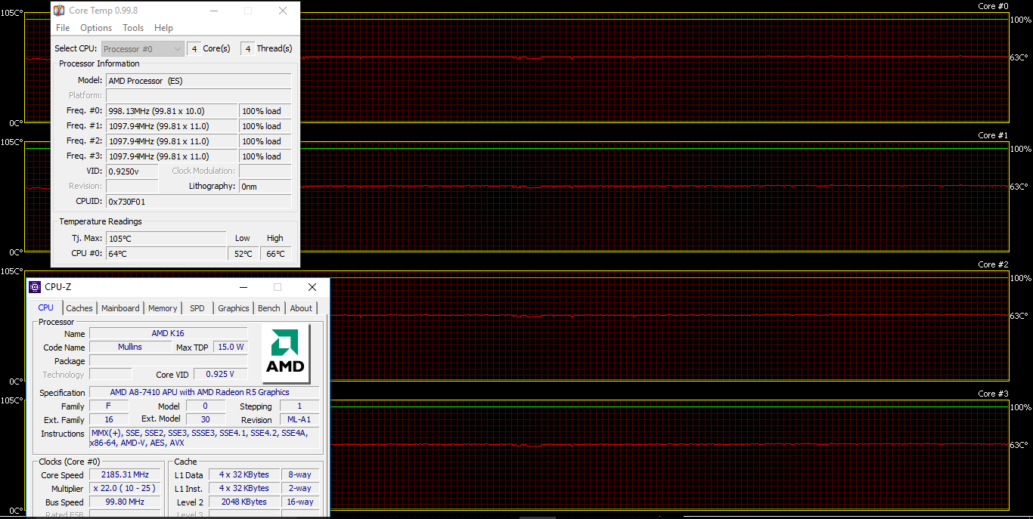Switch to the SPD tab in CPU-Z
1033x519 pixels.
197,308
